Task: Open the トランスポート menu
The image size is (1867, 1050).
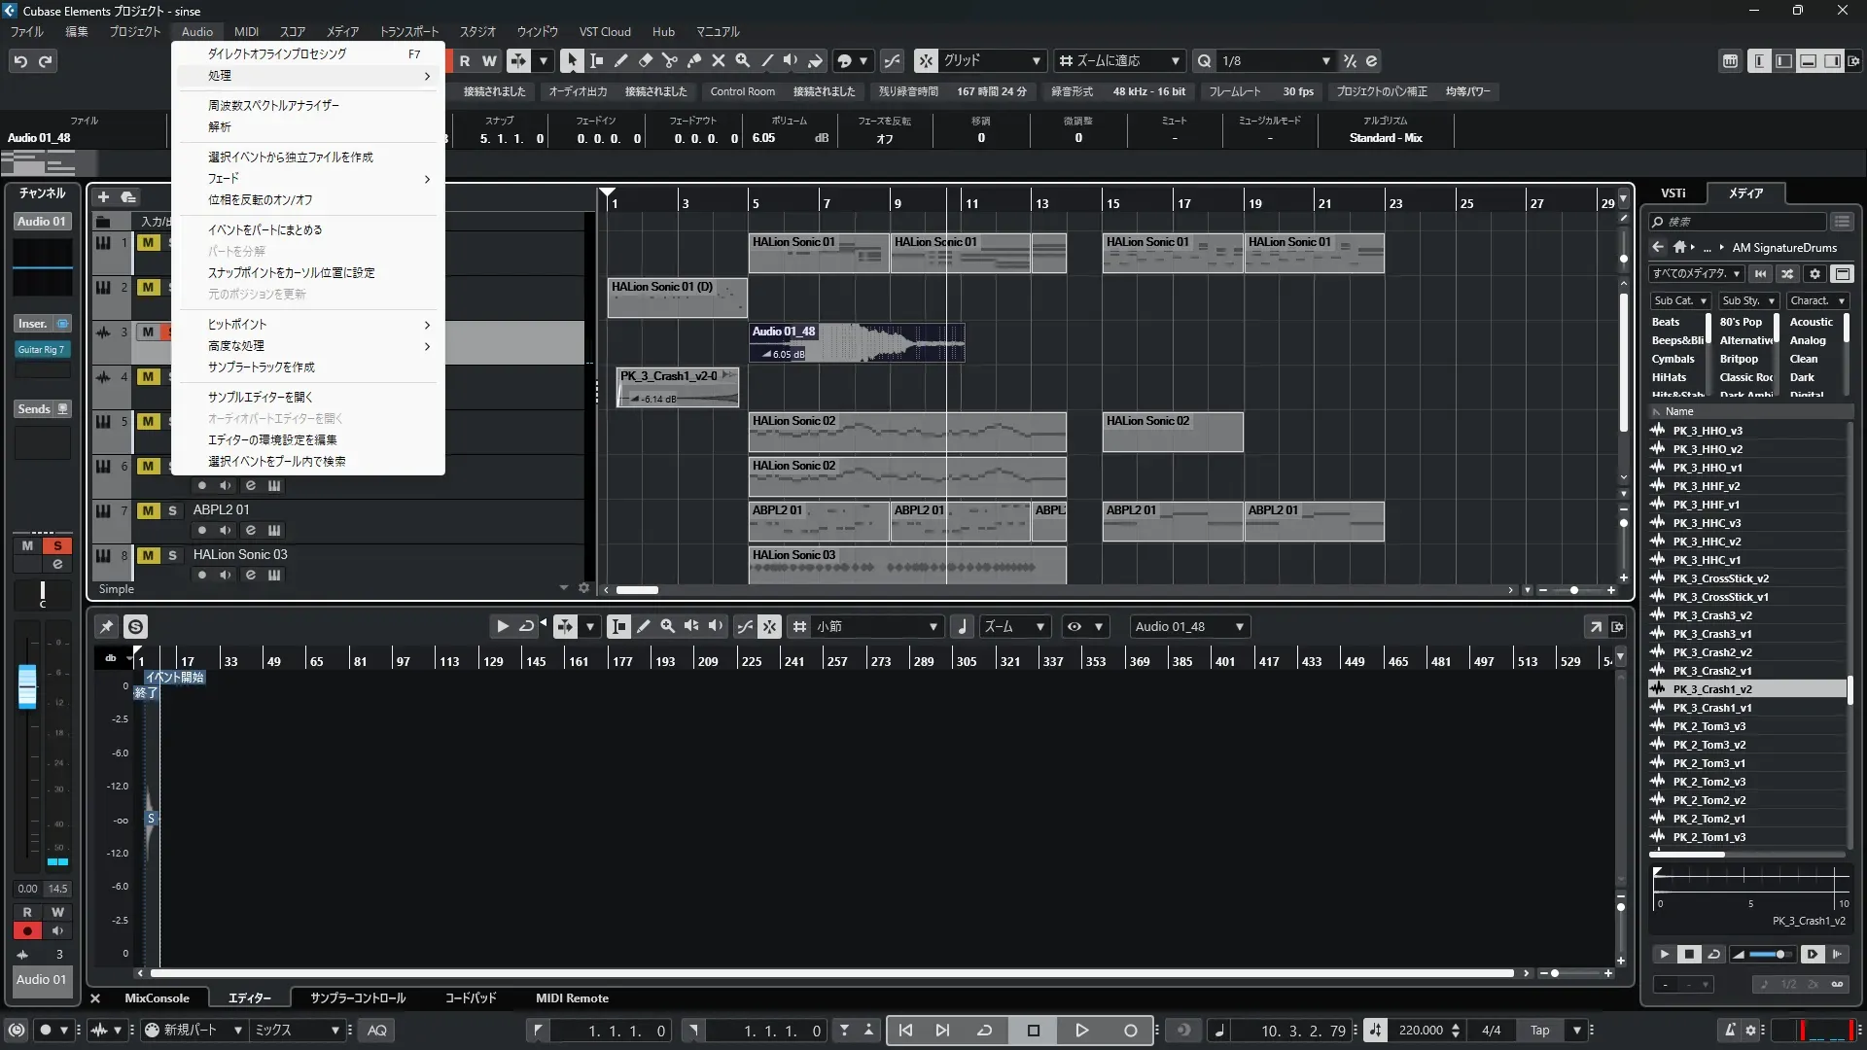Action: tap(408, 31)
